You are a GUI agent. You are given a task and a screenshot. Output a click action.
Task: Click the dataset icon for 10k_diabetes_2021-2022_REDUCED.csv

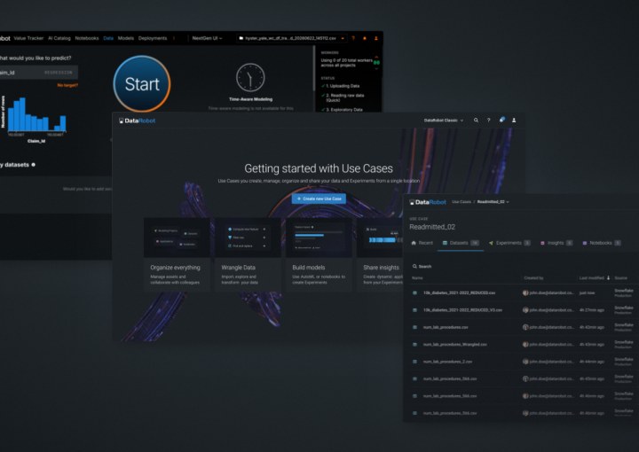[x=414, y=293]
